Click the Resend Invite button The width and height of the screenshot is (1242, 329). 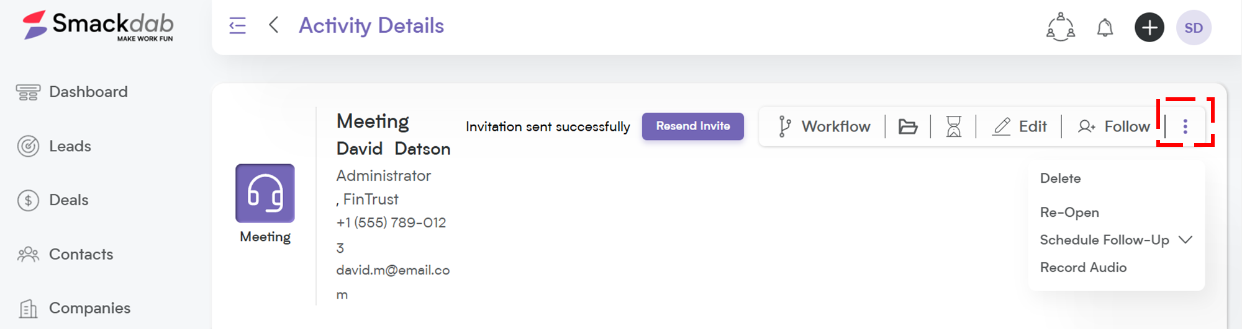click(x=693, y=126)
